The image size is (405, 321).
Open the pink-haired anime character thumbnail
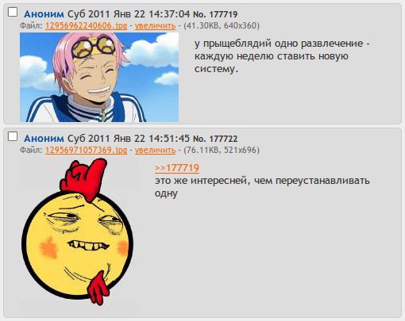(99, 77)
